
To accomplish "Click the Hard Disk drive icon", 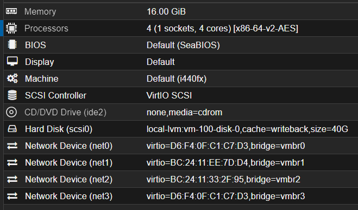I will [x=12, y=129].
